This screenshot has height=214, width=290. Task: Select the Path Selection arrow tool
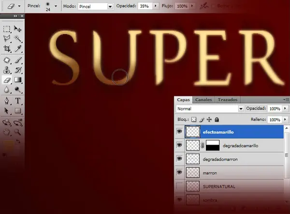tap(7, 110)
